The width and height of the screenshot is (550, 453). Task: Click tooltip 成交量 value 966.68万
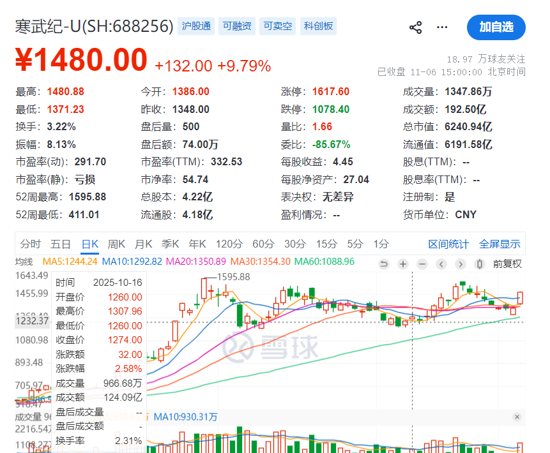123,383
